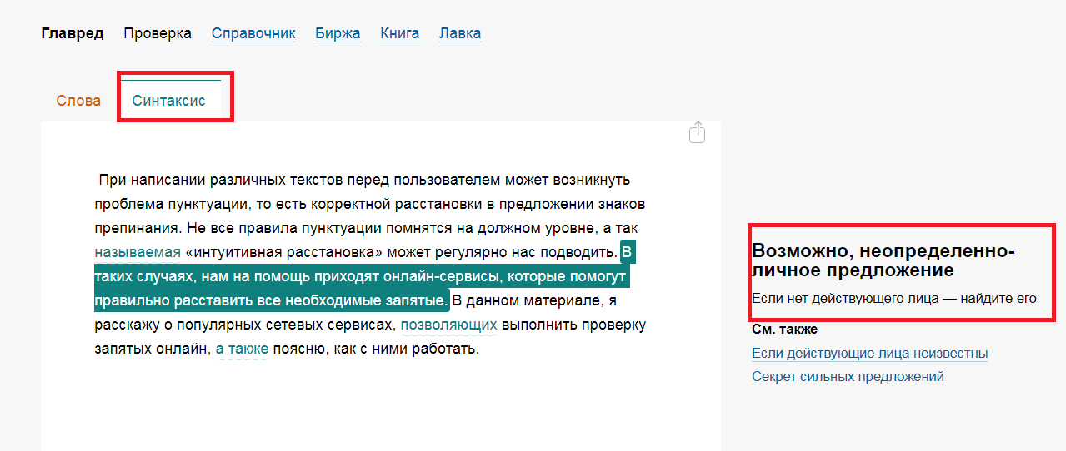Open the Главред home link
The image size is (1066, 451).
(73, 33)
